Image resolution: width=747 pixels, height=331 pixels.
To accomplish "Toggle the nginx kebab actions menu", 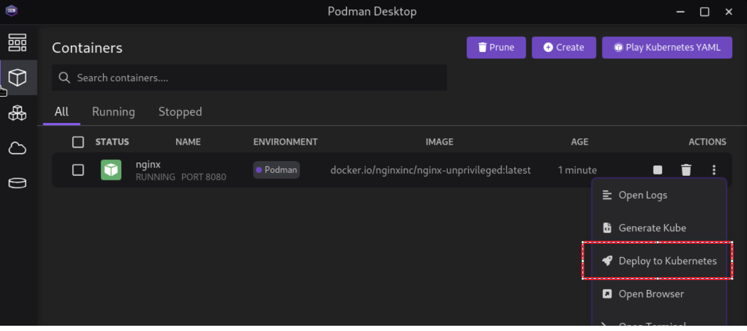I will [714, 170].
